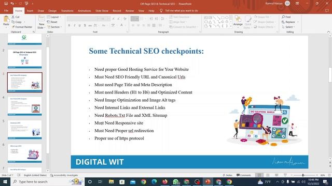Toggle Italic formatting
The image size is (332, 186).
[x=74, y=25]
